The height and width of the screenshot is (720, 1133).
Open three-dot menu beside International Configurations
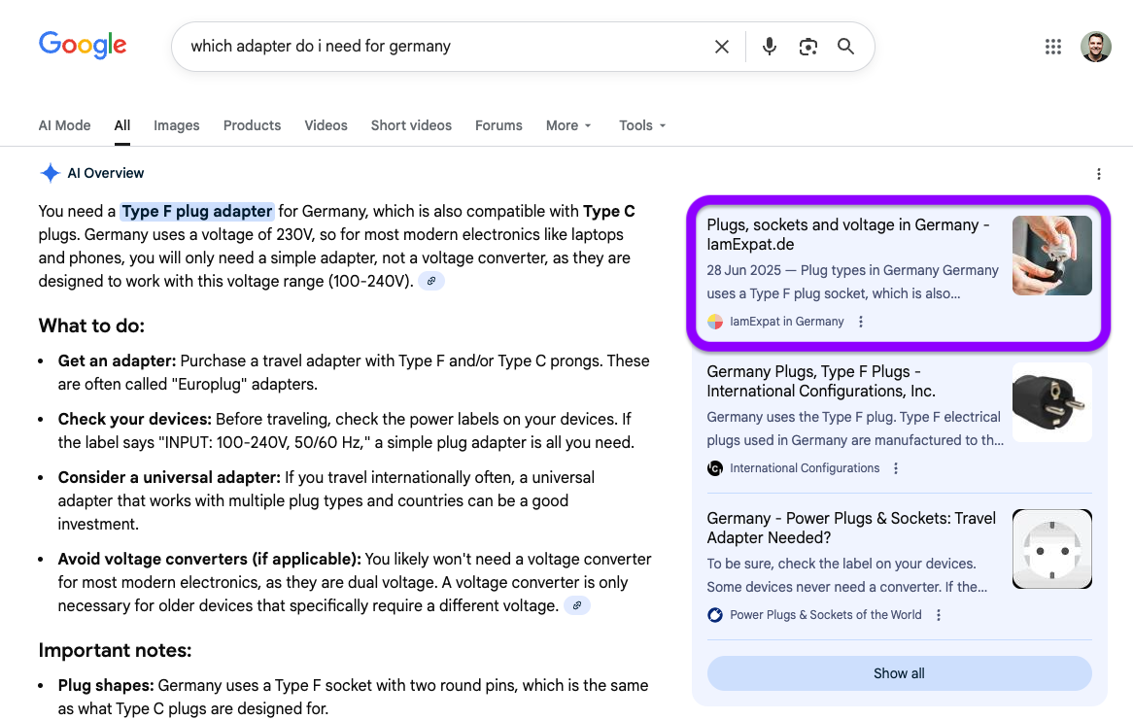pos(895,468)
